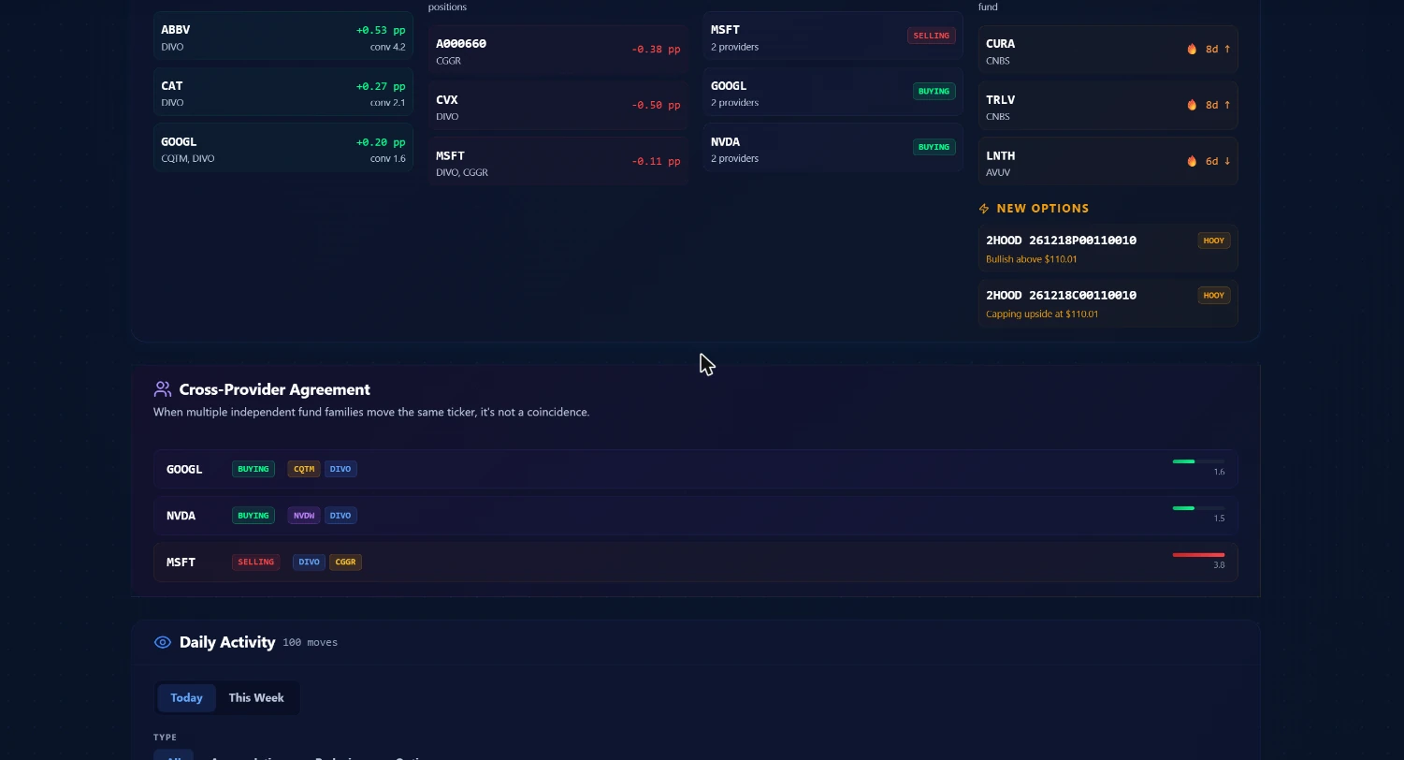Switch to the This Week tab
This screenshot has width=1404, height=760.
tap(256, 697)
